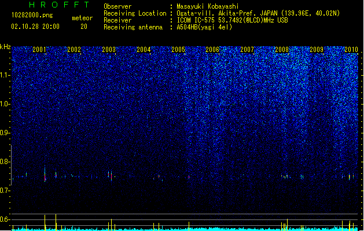Image resolution: width=364 pixels, height=231 pixels.
Task: Select the receiver text ICOM IC-575 53.7492 MHz USB
Action: click(232, 20)
